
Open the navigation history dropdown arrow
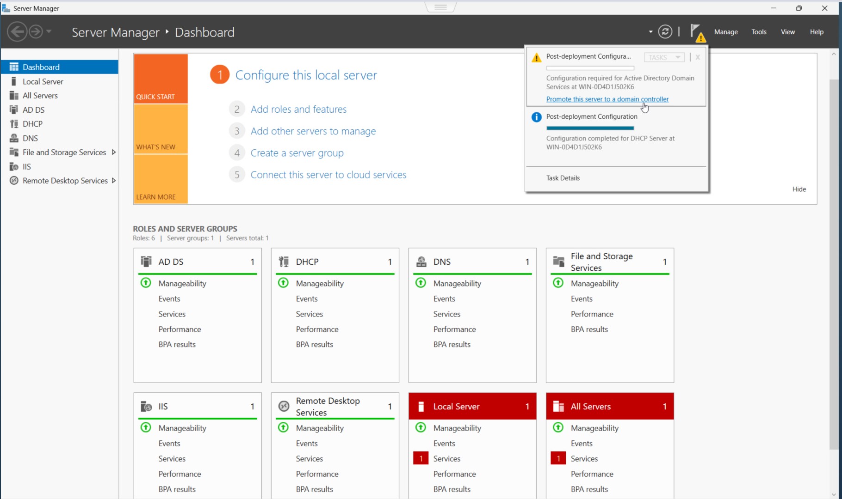tap(49, 32)
